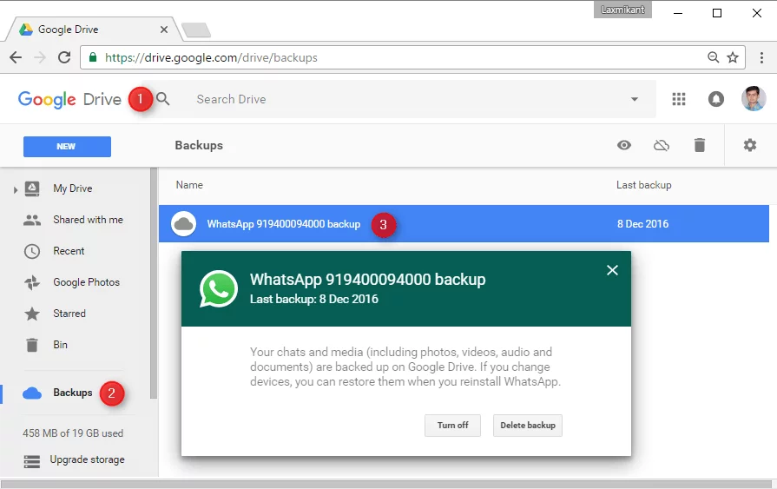Open Shared with me
The image size is (777, 489).
pos(88,220)
